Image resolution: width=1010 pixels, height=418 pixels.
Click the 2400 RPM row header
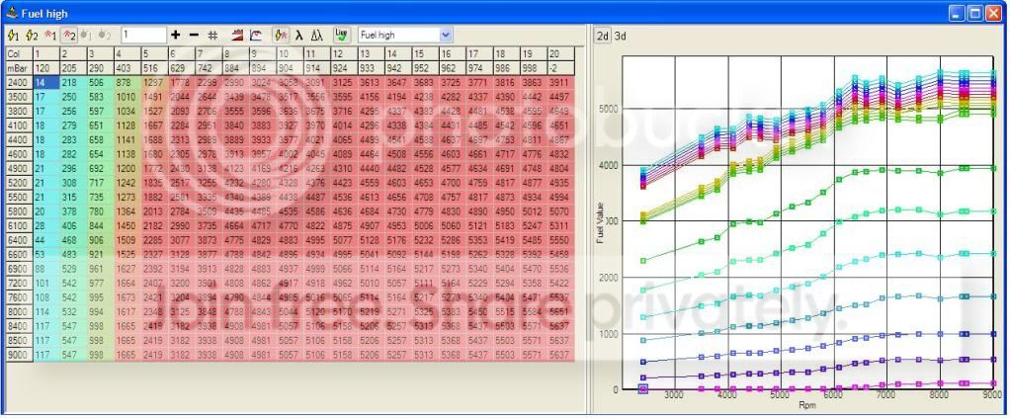pyautogui.click(x=17, y=84)
